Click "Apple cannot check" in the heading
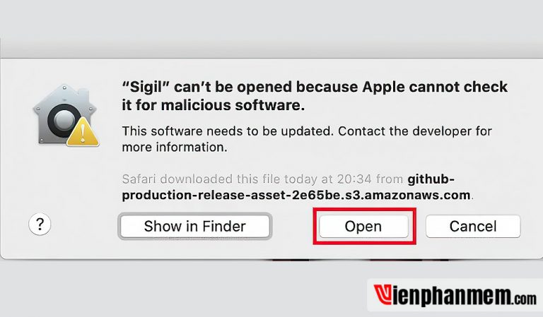The height and width of the screenshot is (317, 543). click(x=435, y=87)
